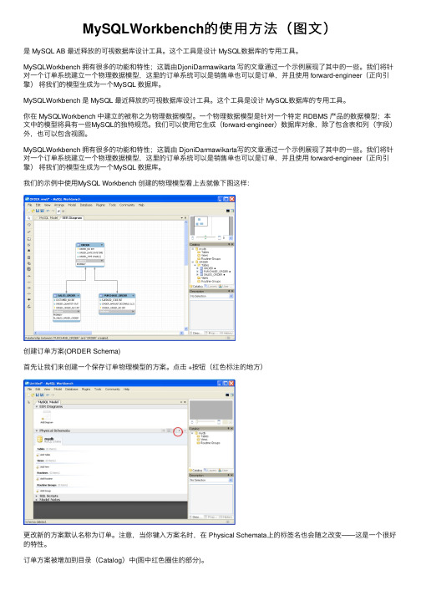Select relationship using existing columns tool
The width and height of the screenshot is (421, 596).
point(29,307)
